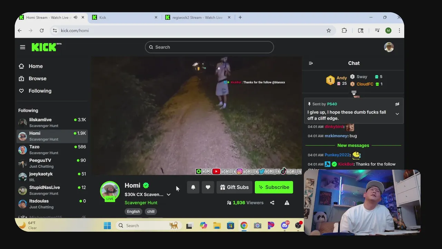Open Itsdoulas in the Following list

(x=52, y=203)
